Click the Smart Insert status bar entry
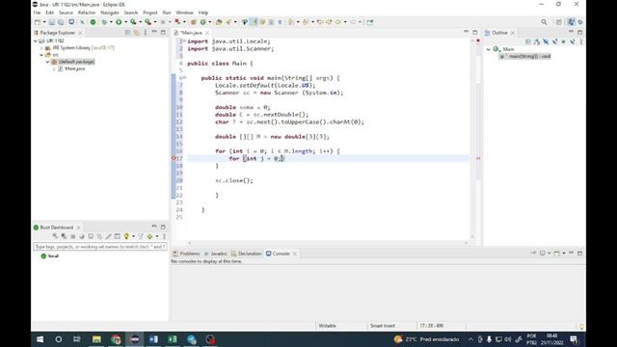The width and height of the screenshot is (617, 347). tap(383, 326)
